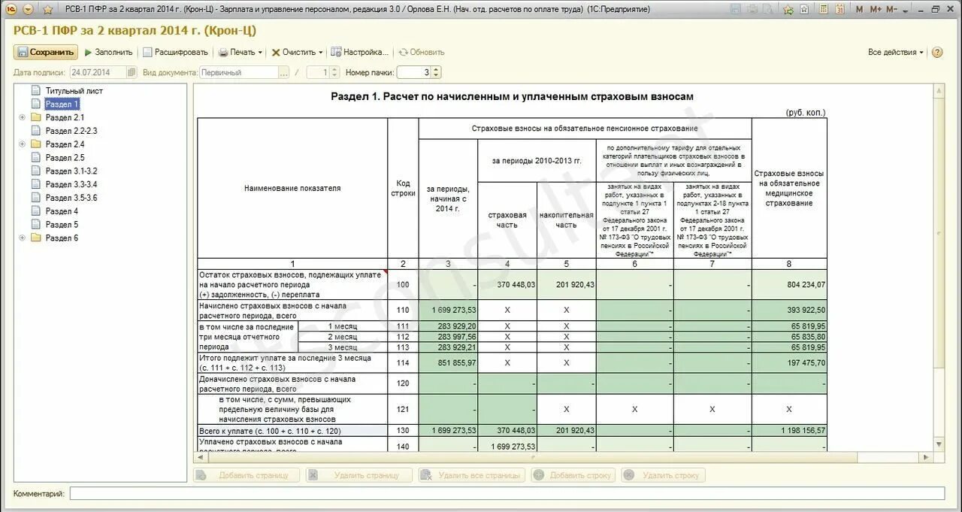Open the Настройка... dialog
The width and height of the screenshot is (962, 512).
[359, 52]
